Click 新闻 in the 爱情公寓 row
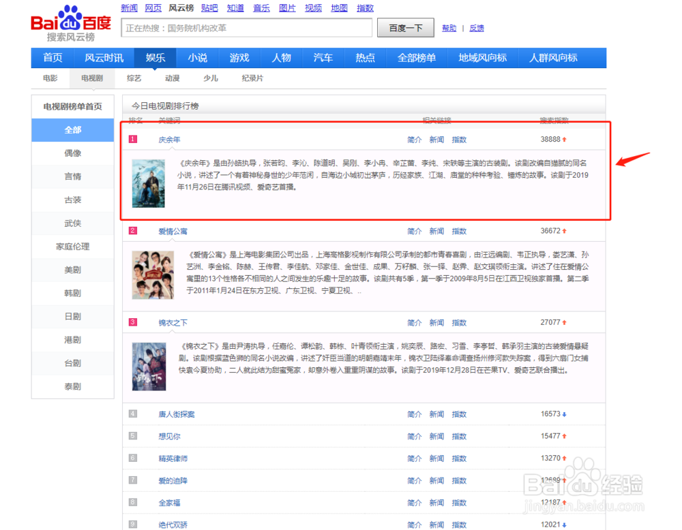 pyautogui.click(x=436, y=231)
